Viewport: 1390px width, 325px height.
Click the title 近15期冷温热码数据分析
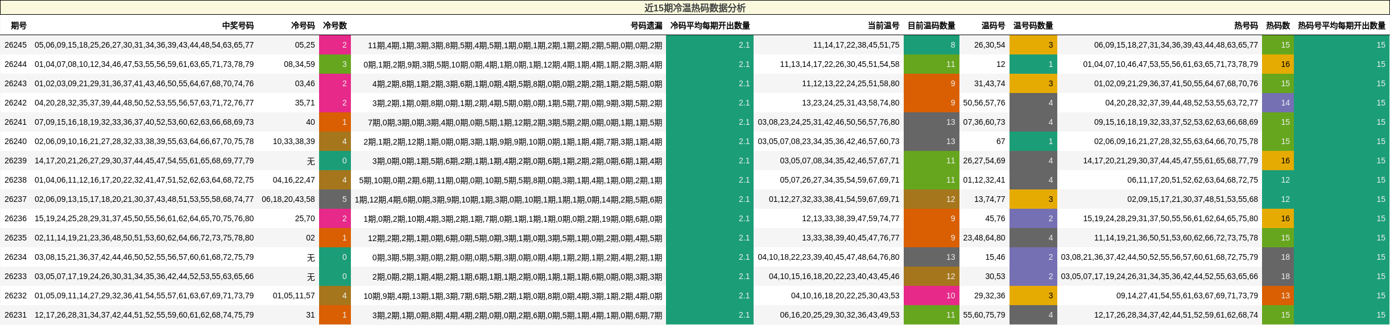pos(694,8)
